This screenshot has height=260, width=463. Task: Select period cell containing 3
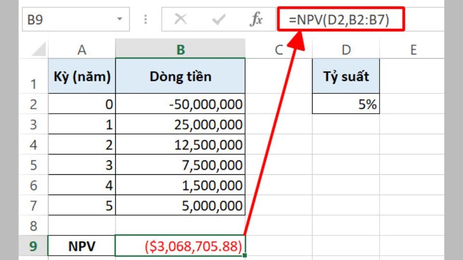tap(82, 165)
